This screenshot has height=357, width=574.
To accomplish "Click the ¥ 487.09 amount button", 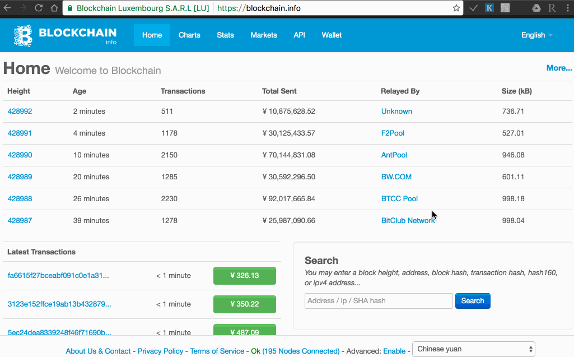I will click(x=245, y=330).
